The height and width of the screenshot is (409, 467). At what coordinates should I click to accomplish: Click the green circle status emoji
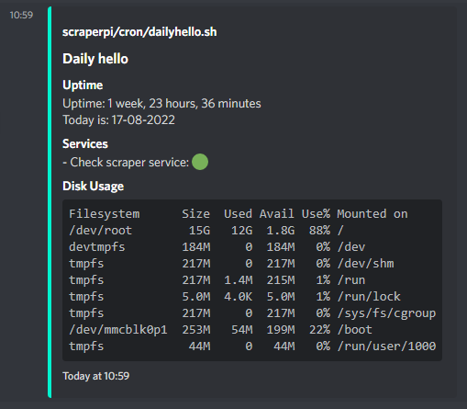pyautogui.click(x=200, y=162)
